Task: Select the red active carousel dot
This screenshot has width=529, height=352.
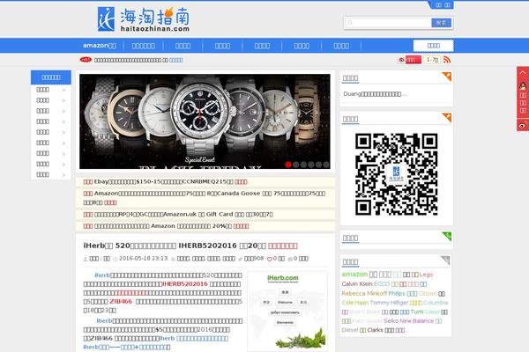Action: 288,165
